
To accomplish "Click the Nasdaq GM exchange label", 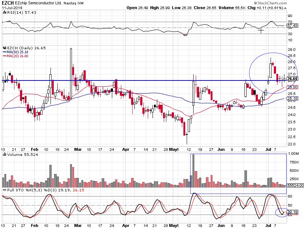I will click(x=73, y=3).
